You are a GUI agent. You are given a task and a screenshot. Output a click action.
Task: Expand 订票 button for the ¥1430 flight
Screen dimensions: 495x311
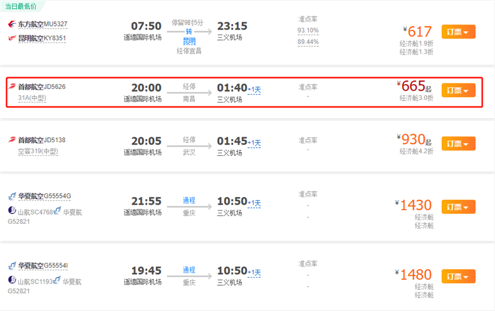458,207
